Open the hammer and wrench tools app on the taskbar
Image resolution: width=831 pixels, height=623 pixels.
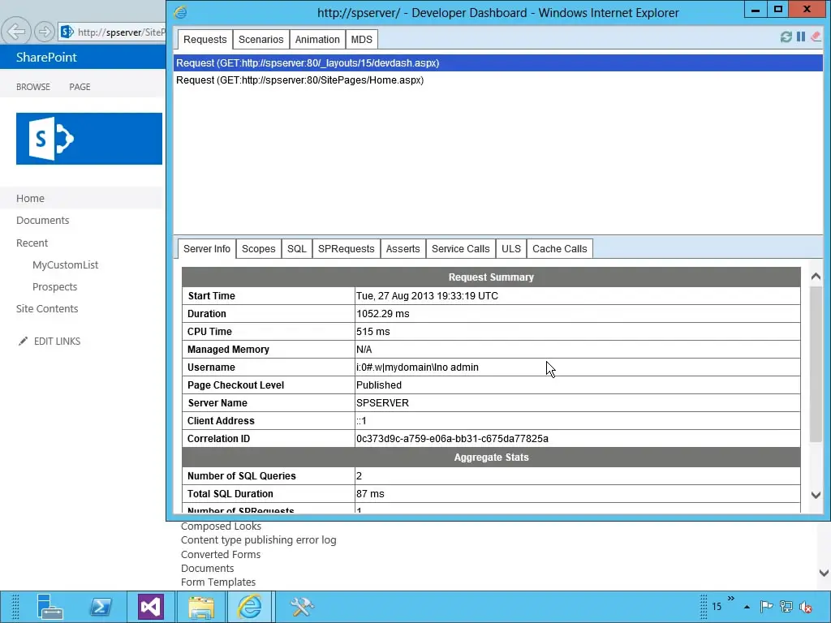point(301,607)
